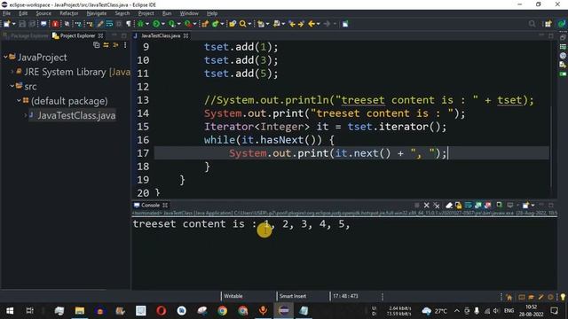Toggle Mark Occurrences highlighter icon

click(x=99, y=24)
